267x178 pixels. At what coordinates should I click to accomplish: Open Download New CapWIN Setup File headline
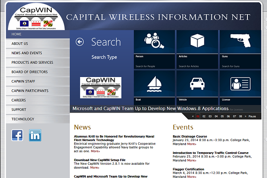coord(100,160)
